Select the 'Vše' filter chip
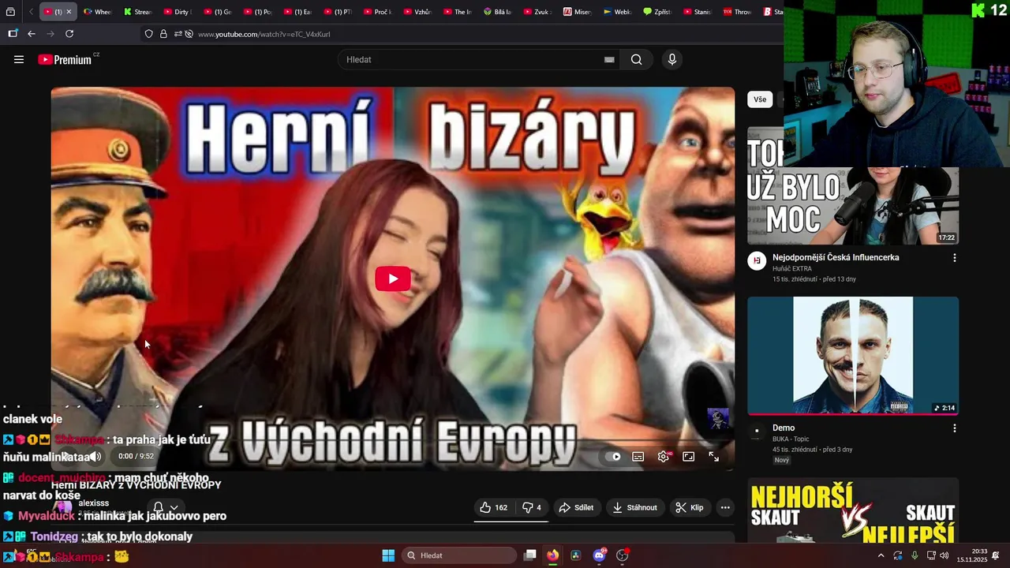The height and width of the screenshot is (568, 1010). pyautogui.click(x=760, y=99)
